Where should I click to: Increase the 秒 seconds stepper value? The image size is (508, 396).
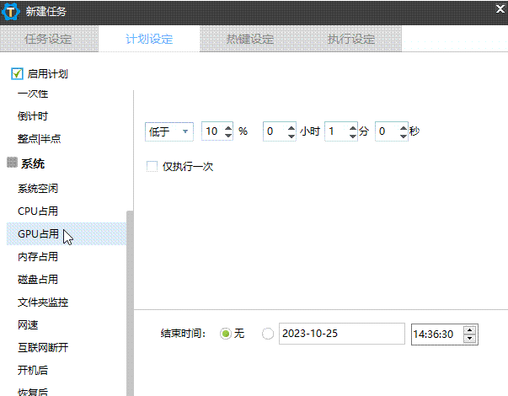[403, 127]
